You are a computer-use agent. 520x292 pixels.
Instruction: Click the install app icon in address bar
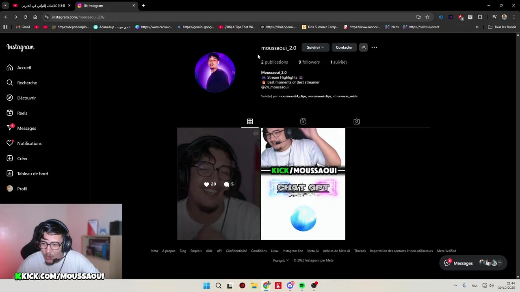tap(418, 17)
